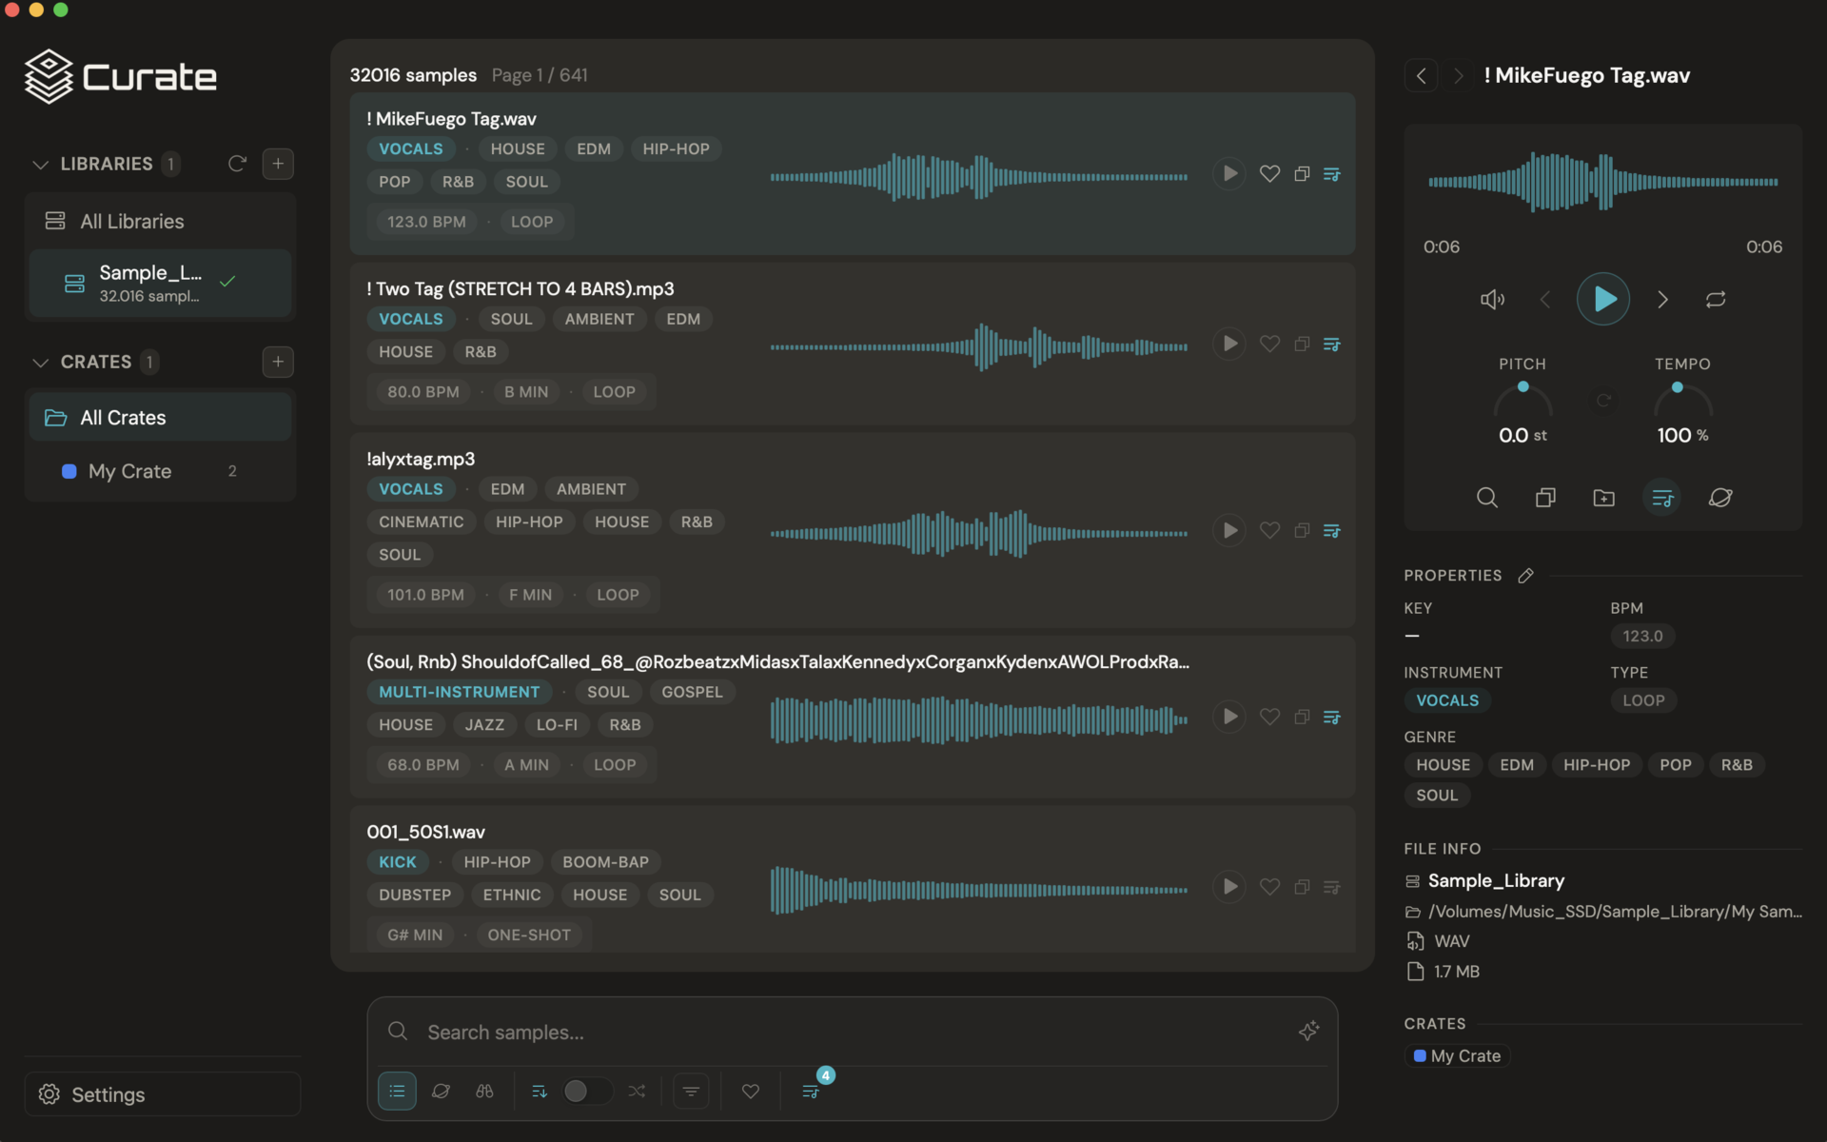Click the magnifier find-in-library icon under player
Screen dimensions: 1827x1142
click(1486, 498)
